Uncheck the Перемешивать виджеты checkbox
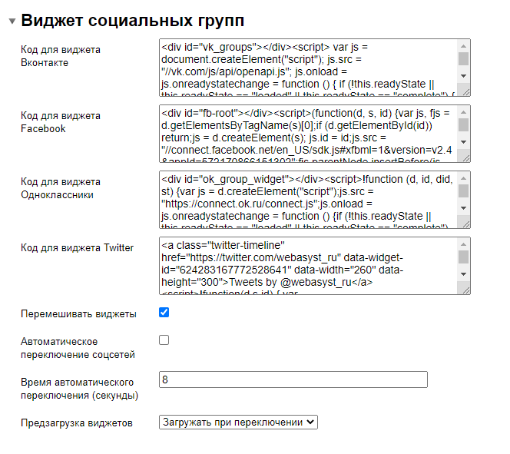 164,313
